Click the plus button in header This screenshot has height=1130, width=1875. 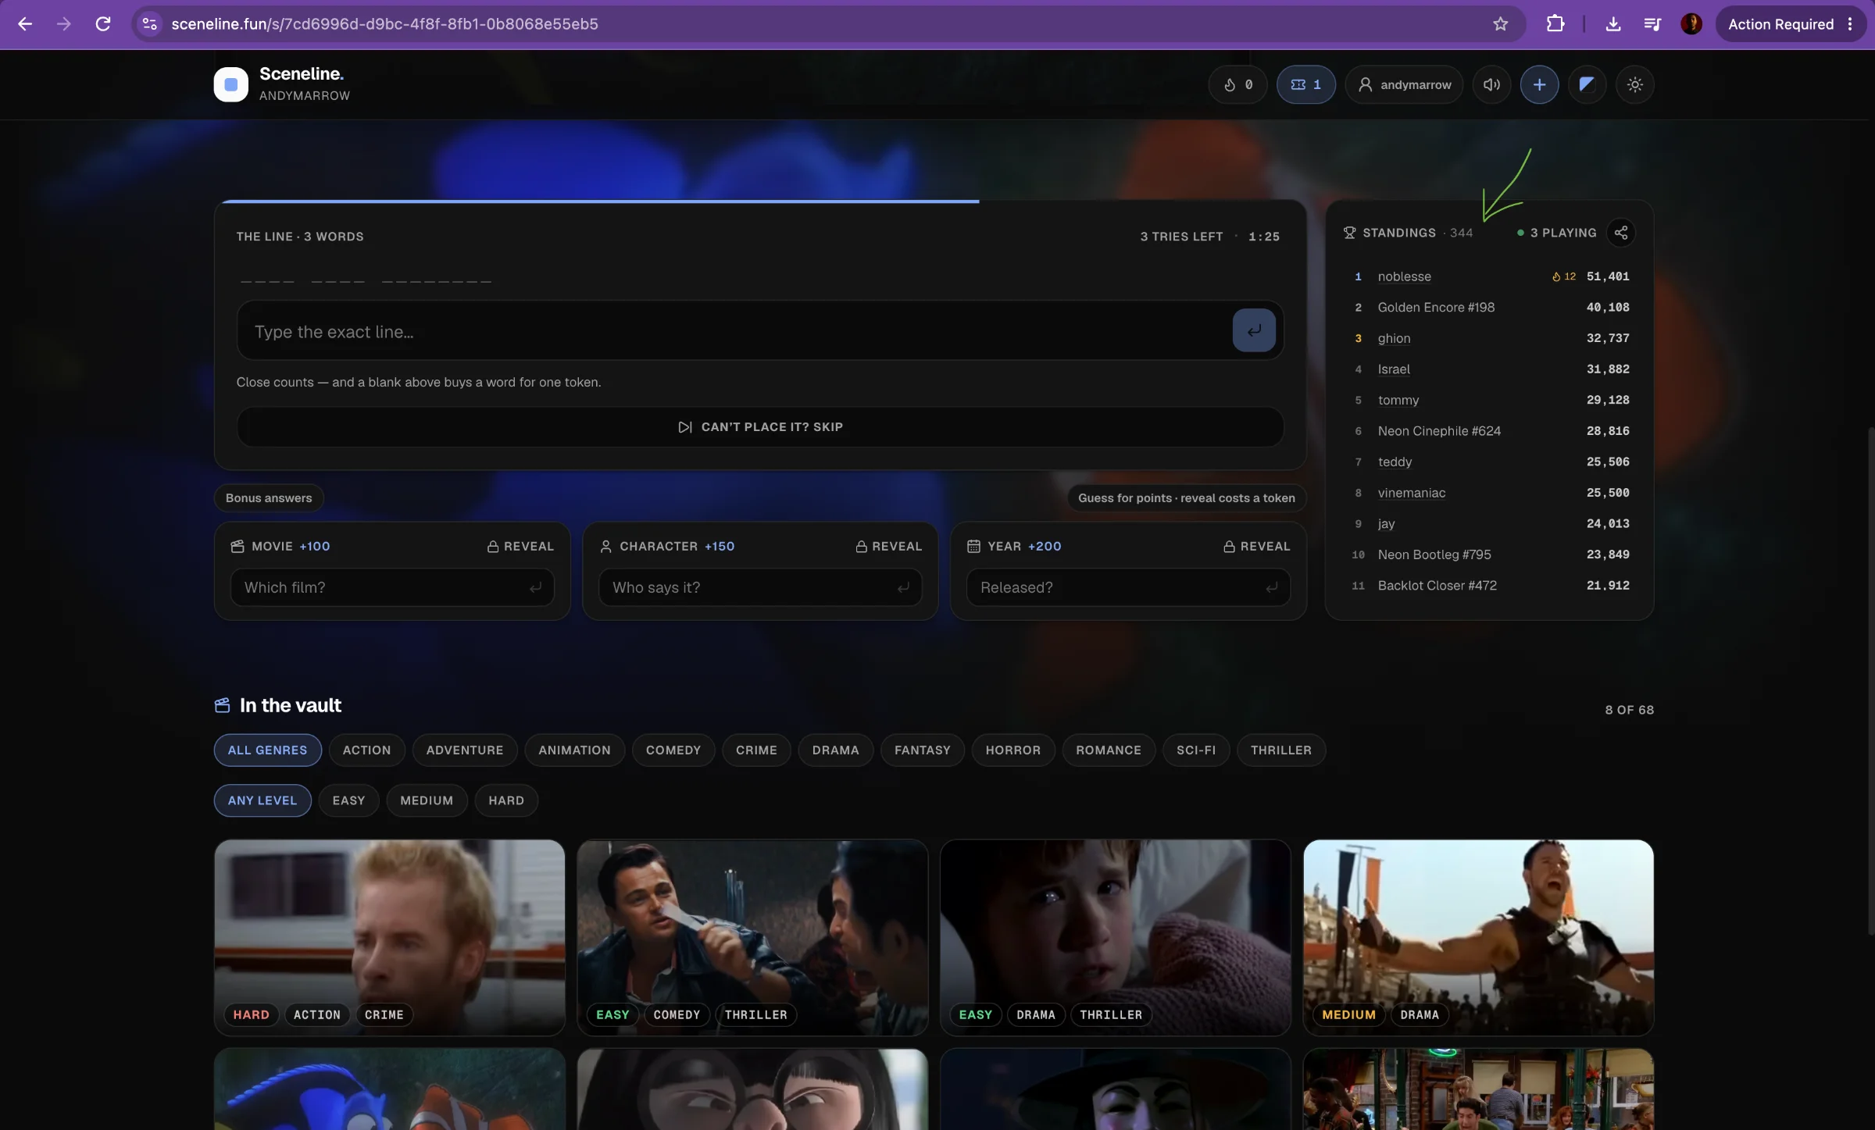pos(1539,84)
